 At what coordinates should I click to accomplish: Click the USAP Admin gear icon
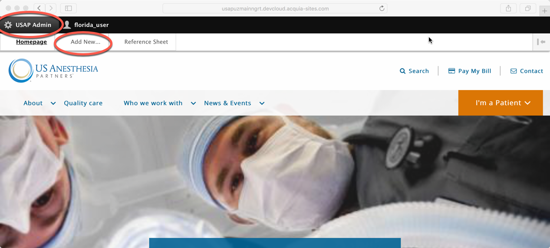point(8,25)
